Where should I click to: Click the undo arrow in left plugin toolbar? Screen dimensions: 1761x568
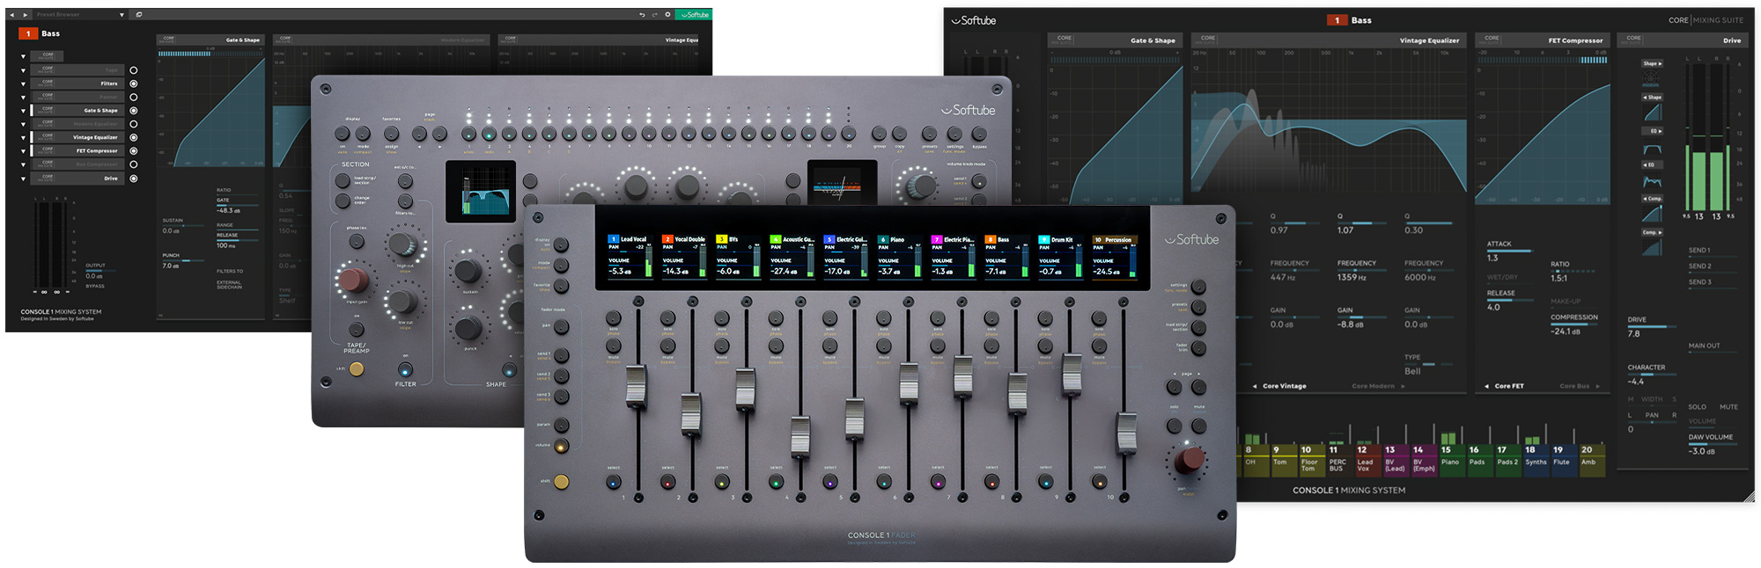[642, 15]
